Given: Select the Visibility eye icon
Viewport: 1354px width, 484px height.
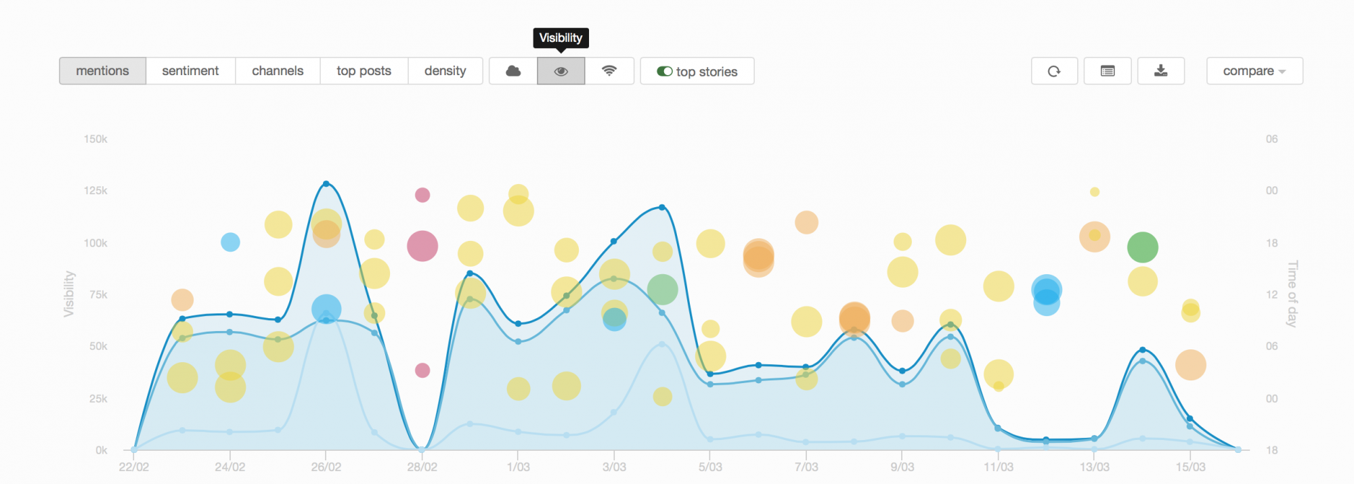Looking at the screenshot, I should (561, 71).
